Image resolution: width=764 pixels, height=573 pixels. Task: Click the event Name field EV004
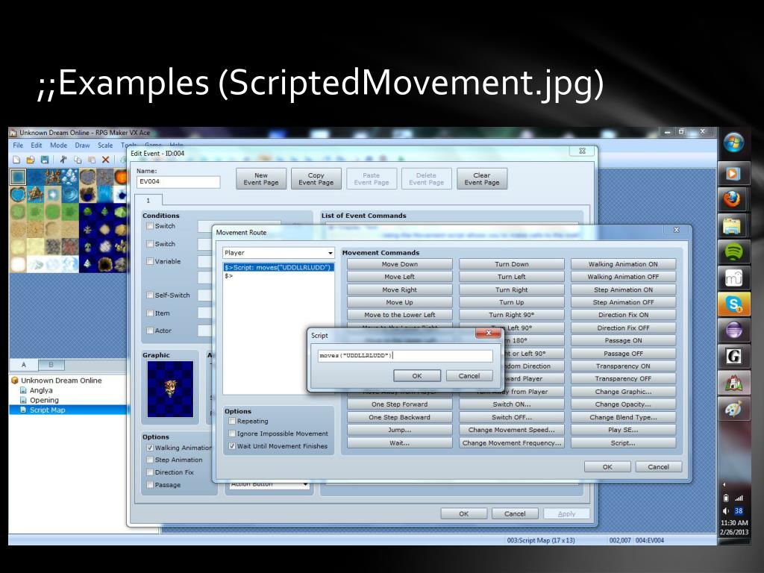point(178,182)
